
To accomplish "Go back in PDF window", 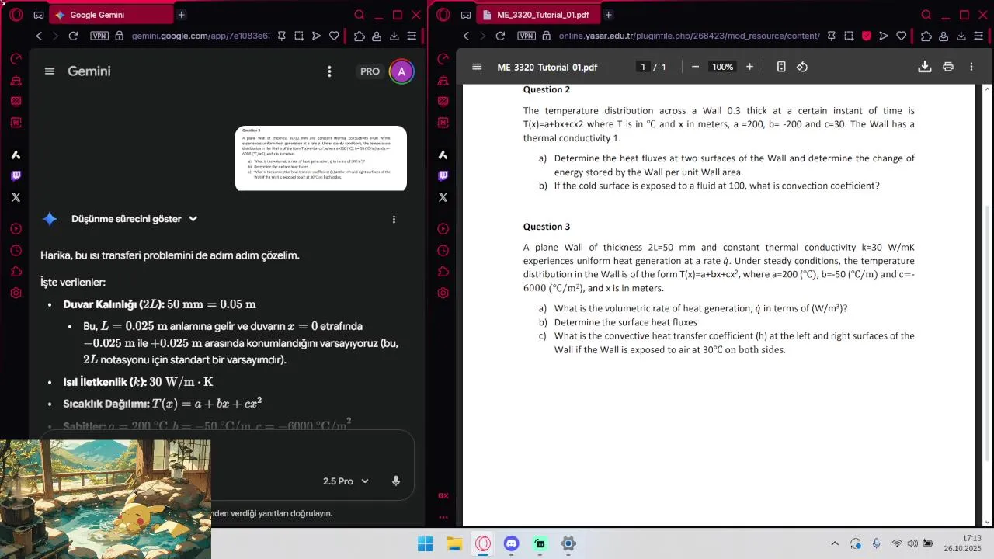I will pos(466,36).
